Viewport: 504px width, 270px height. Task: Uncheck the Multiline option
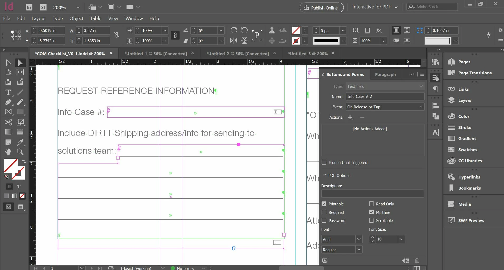(371, 212)
